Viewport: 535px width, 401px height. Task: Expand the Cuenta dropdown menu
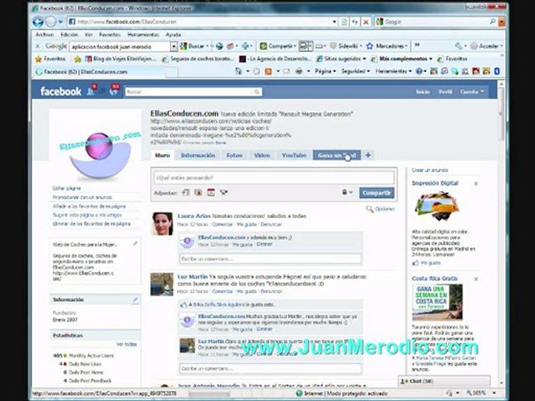point(472,92)
